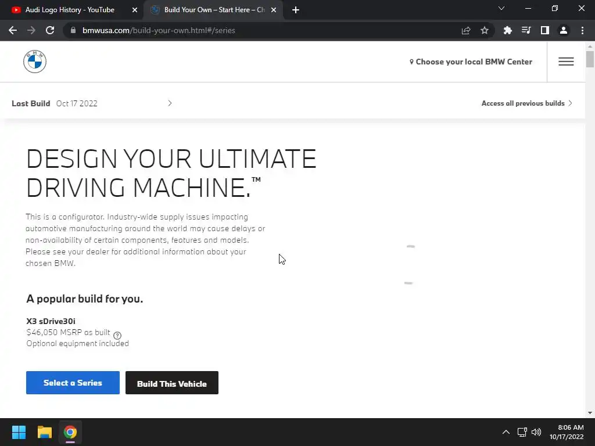Click the share this page icon
Viewport: 595px width, 446px height.
pyautogui.click(x=466, y=30)
